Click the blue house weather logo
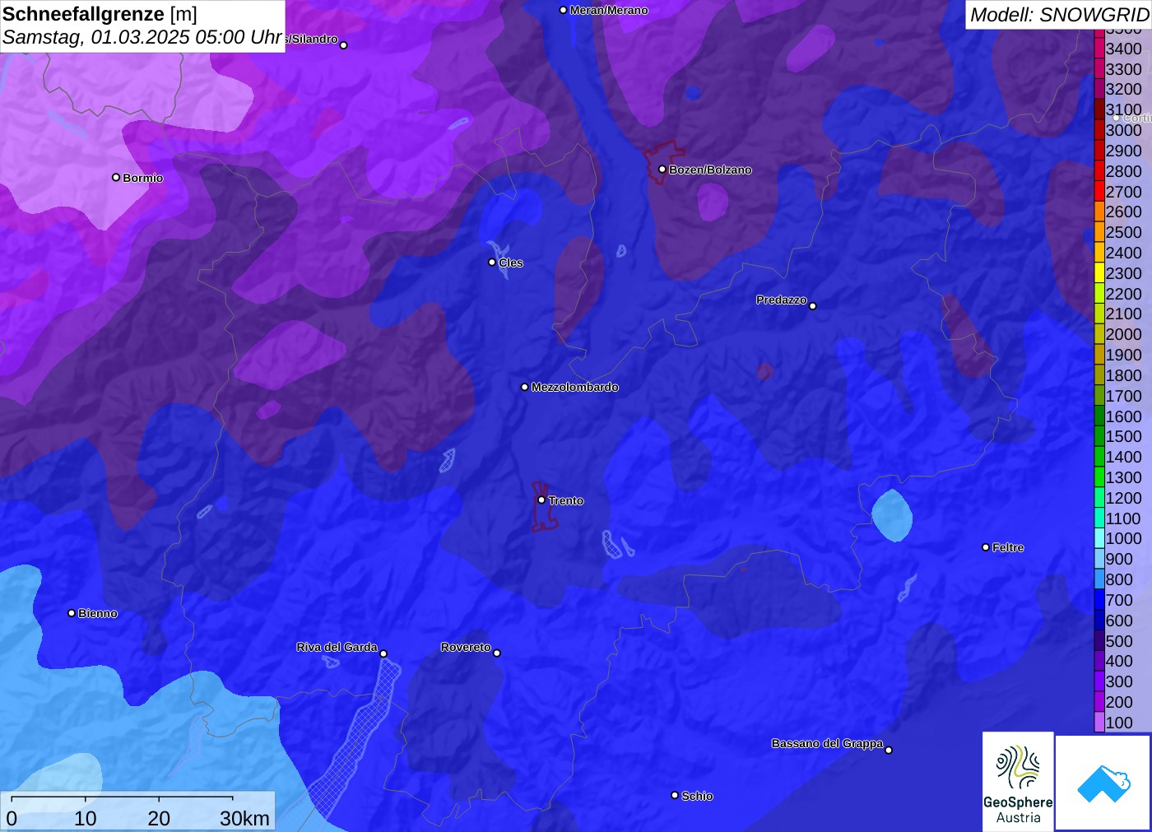This screenshot has height=832, width=1152. 1103,783
